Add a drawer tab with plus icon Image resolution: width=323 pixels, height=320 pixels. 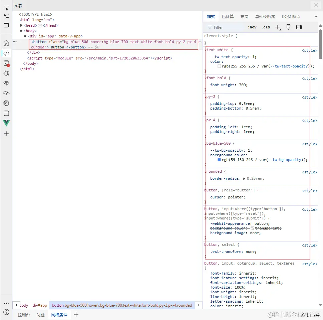pos(76,315)
